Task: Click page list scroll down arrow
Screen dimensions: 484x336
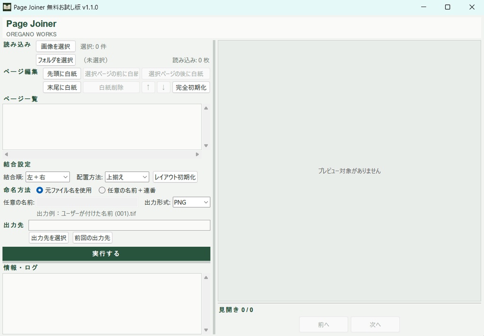Action: [x=206, y=146]
